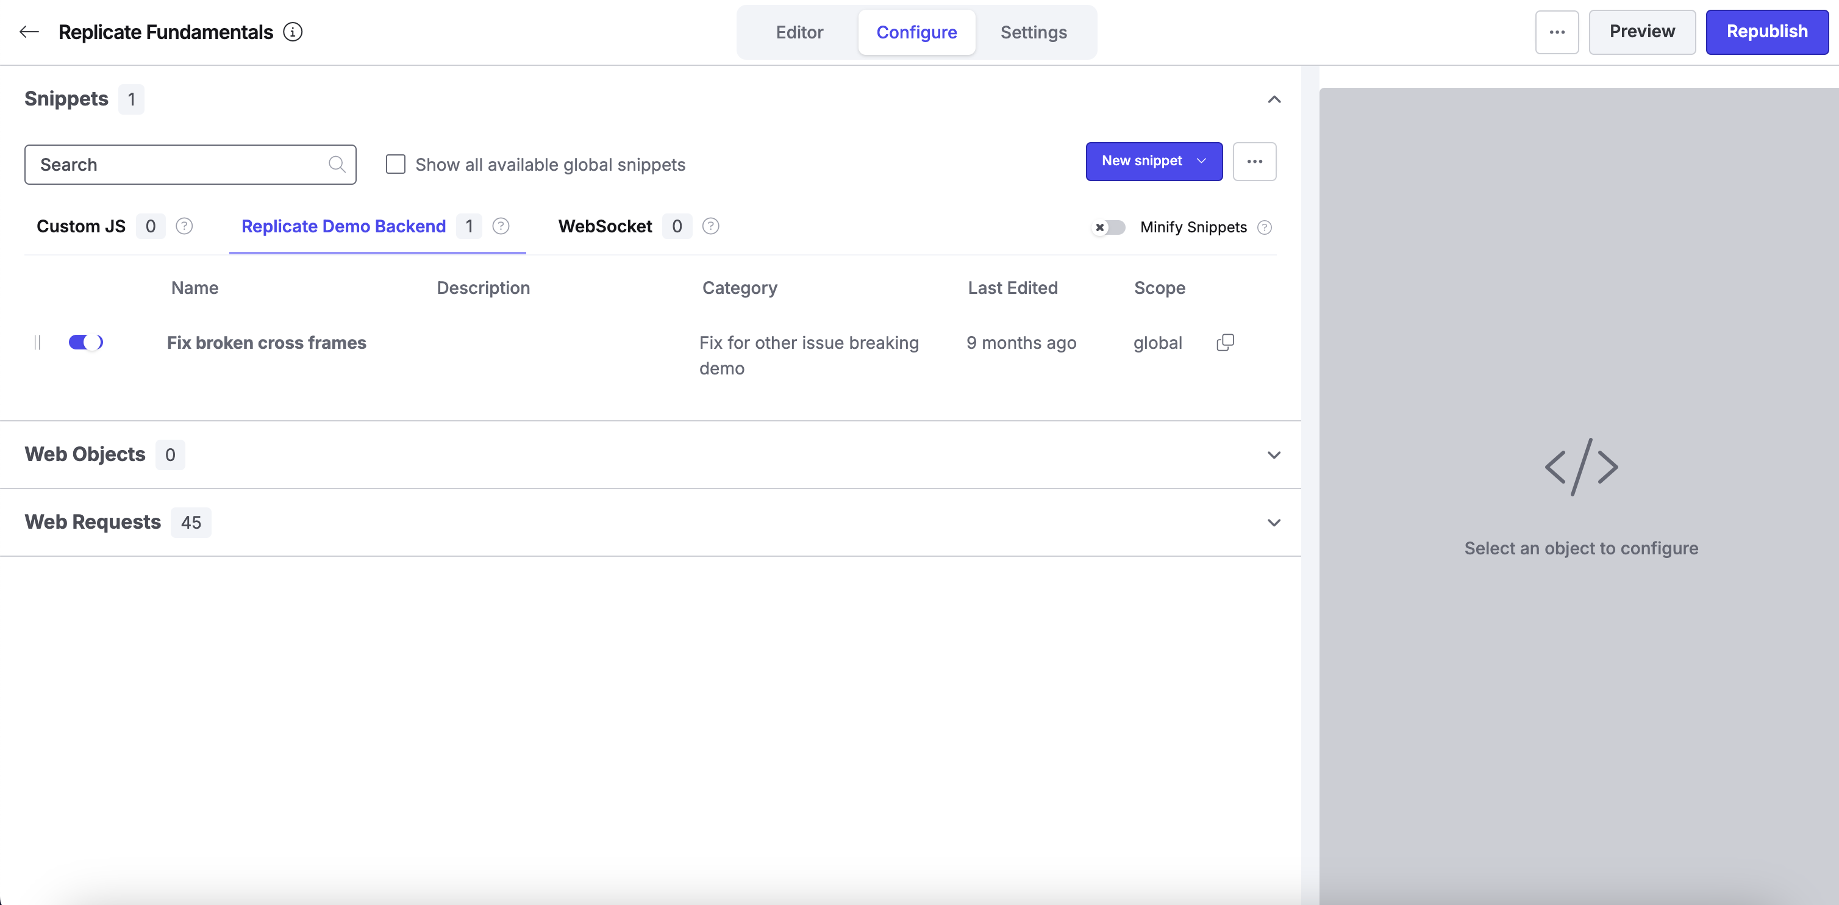This screenshot has height=905, width=1839.
Task: Click the back arrow icon
Action: 29,32
